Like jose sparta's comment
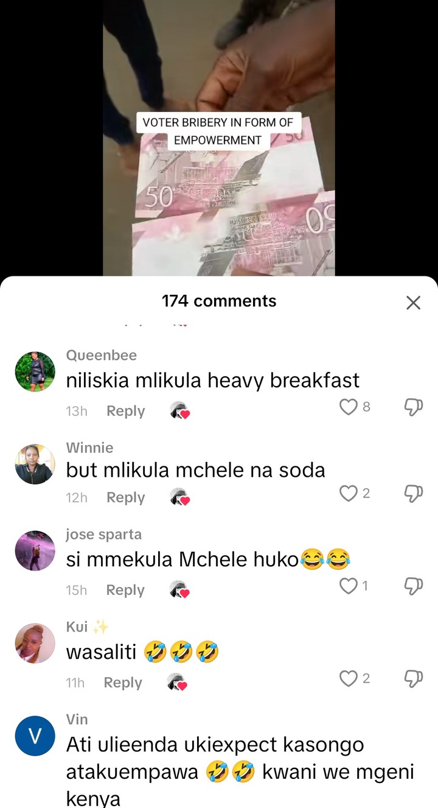The height and width of the screenshot is (808, 438). pos(348,586)
